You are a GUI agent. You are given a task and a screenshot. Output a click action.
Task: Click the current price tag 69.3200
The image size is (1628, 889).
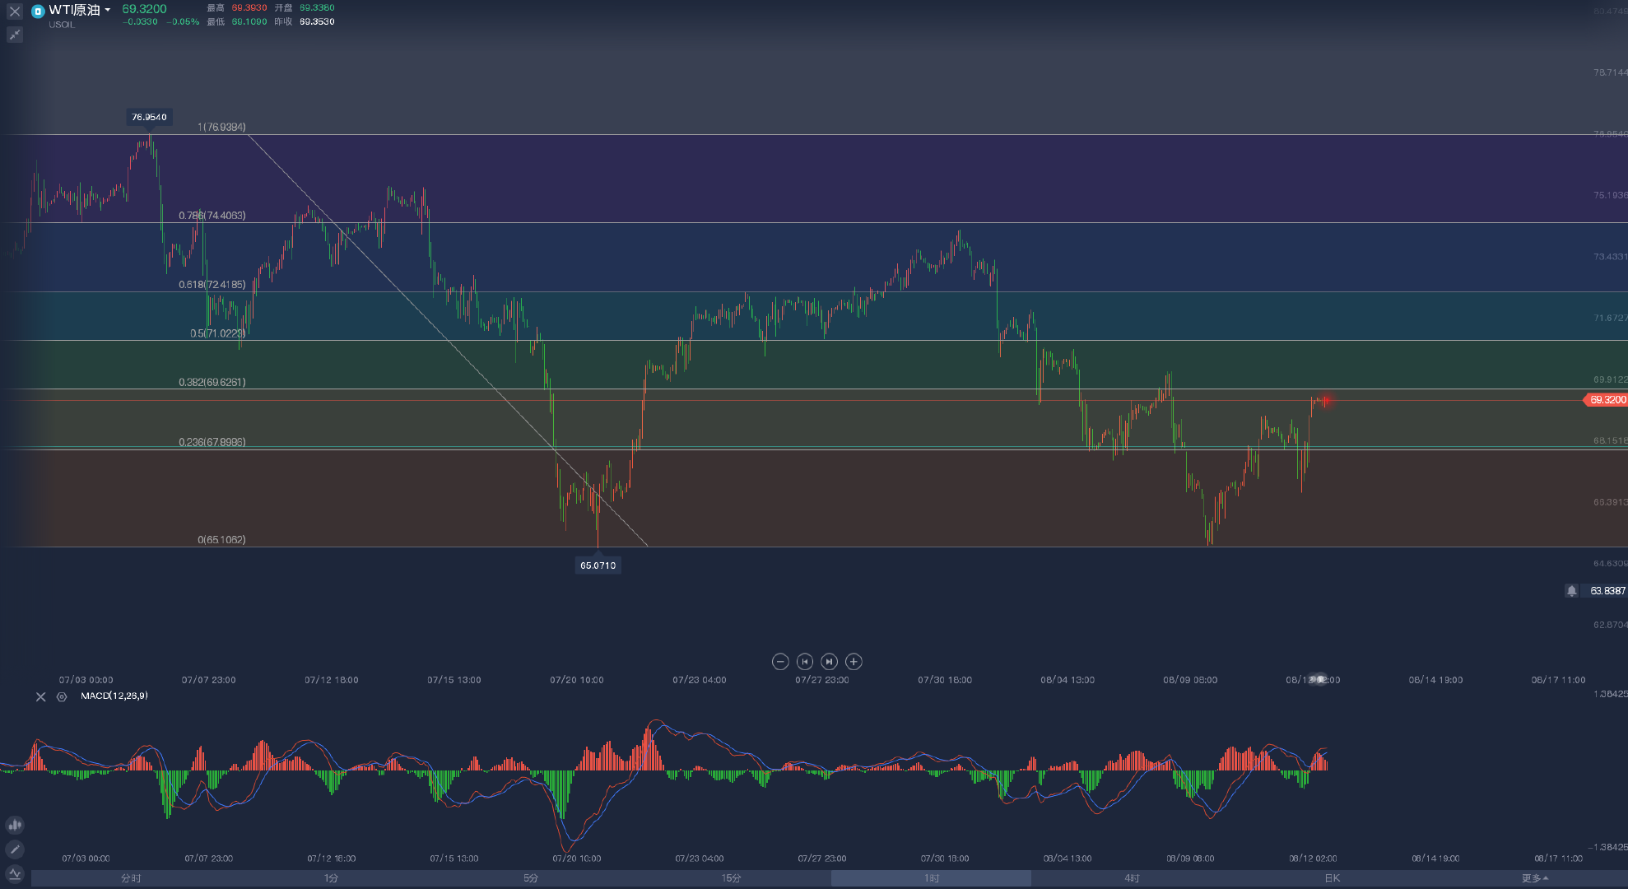coord(1606,400)
